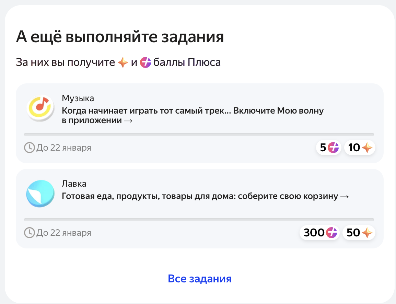Click the orange star icon in the subtitle
This screenshot has height=304, width=396.
point(123,62)
